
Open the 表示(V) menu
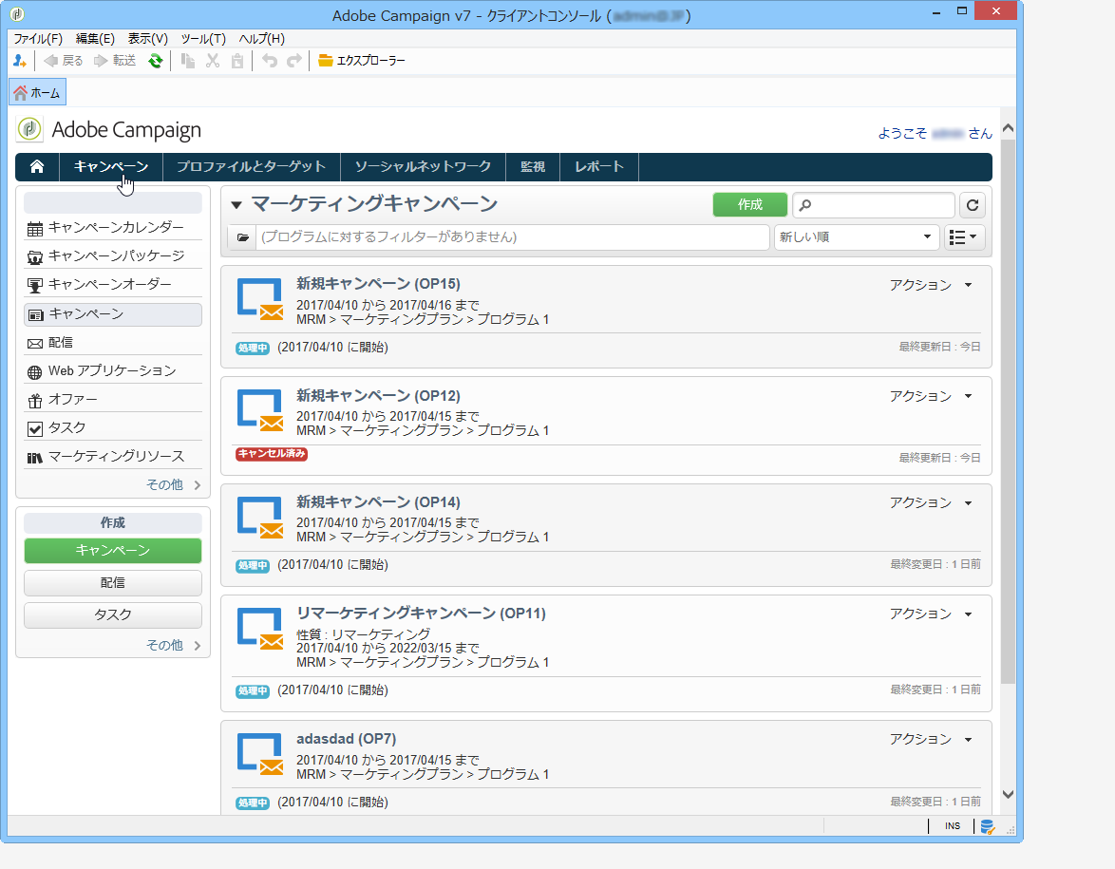[x=148, y=39]
